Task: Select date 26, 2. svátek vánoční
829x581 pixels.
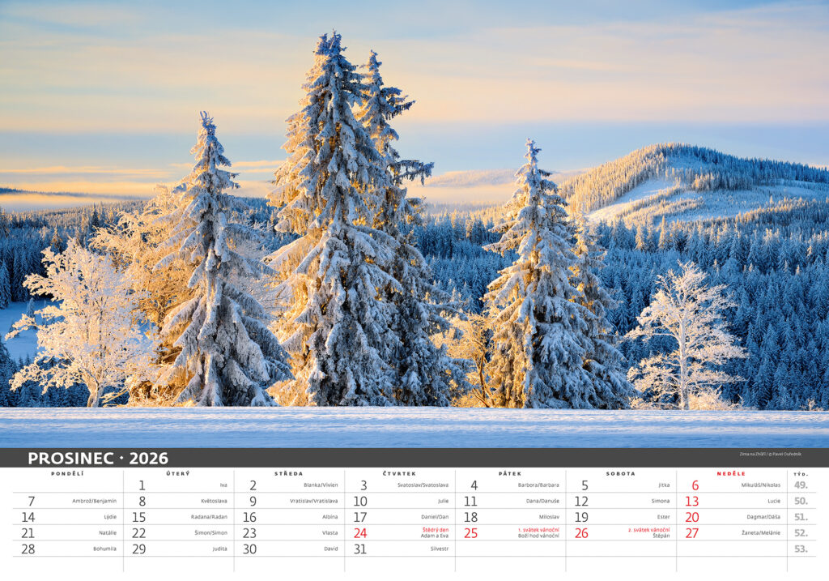Action: pyautogui.click(x=581, y=533)
